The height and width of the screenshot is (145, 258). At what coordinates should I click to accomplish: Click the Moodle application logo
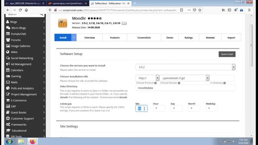click(62, 23)
